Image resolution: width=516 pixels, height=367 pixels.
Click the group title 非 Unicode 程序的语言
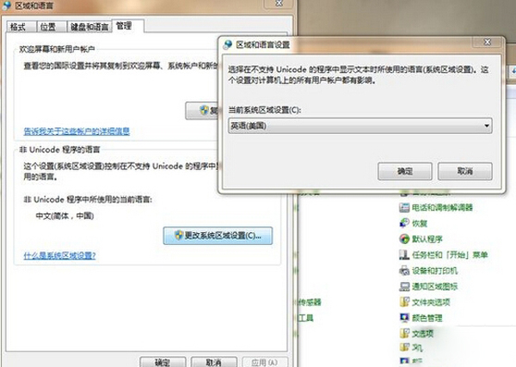tap(59, 150)
